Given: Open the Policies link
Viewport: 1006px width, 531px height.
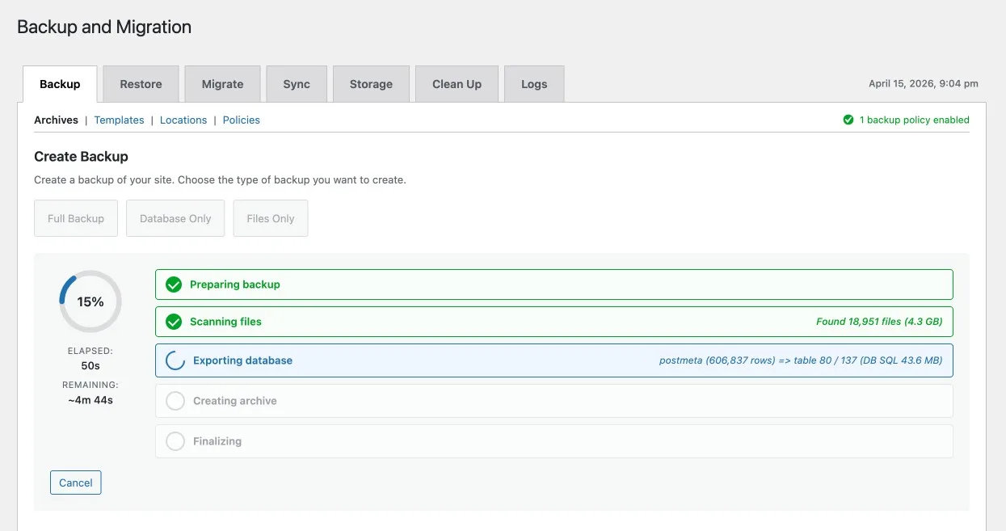Looking at the screenshot, I should 242,120.
